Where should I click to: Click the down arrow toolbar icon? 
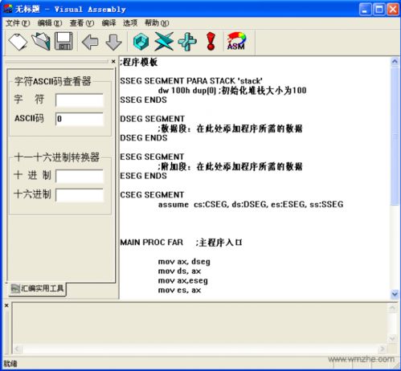pyautogui.click(x=113, y=42)
